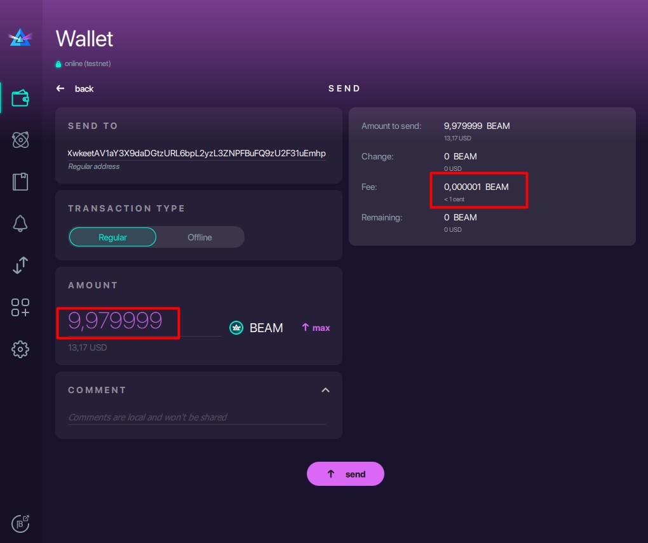Image resolution: width=648 pixels, height=543 pixels.
Task: Open DApps via the grid-plus icon
Action: [x=20, y=308]
